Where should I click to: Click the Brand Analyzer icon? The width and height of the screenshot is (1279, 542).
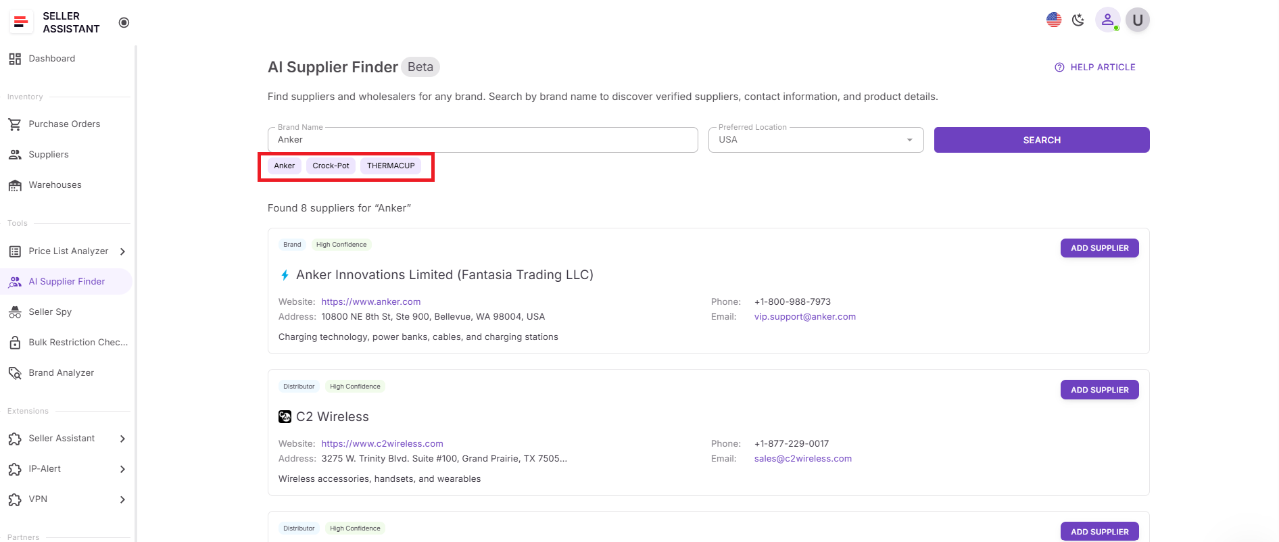click(15, 373)
